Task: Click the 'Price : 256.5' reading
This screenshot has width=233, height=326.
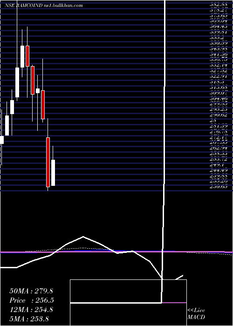Action: pyautogui.click(x=32, y=300)
